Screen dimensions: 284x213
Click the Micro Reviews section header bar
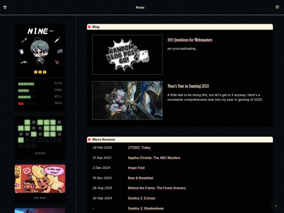180,139
